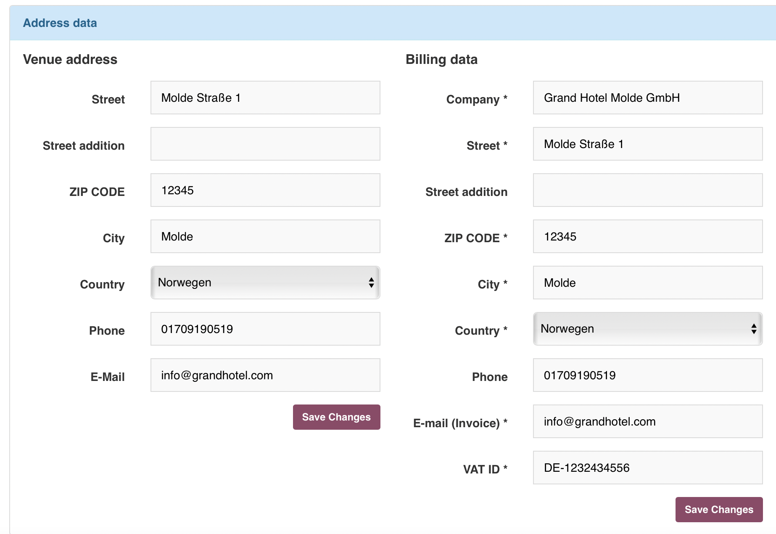The width and height of the screenshot is (776, 534).
Task: Open the Billing data Country dropdown
Action: (647, 329)
